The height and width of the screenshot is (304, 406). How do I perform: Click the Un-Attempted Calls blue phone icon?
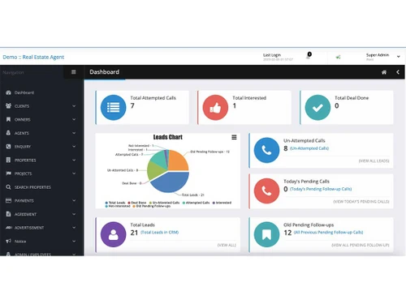click(266, 150)
